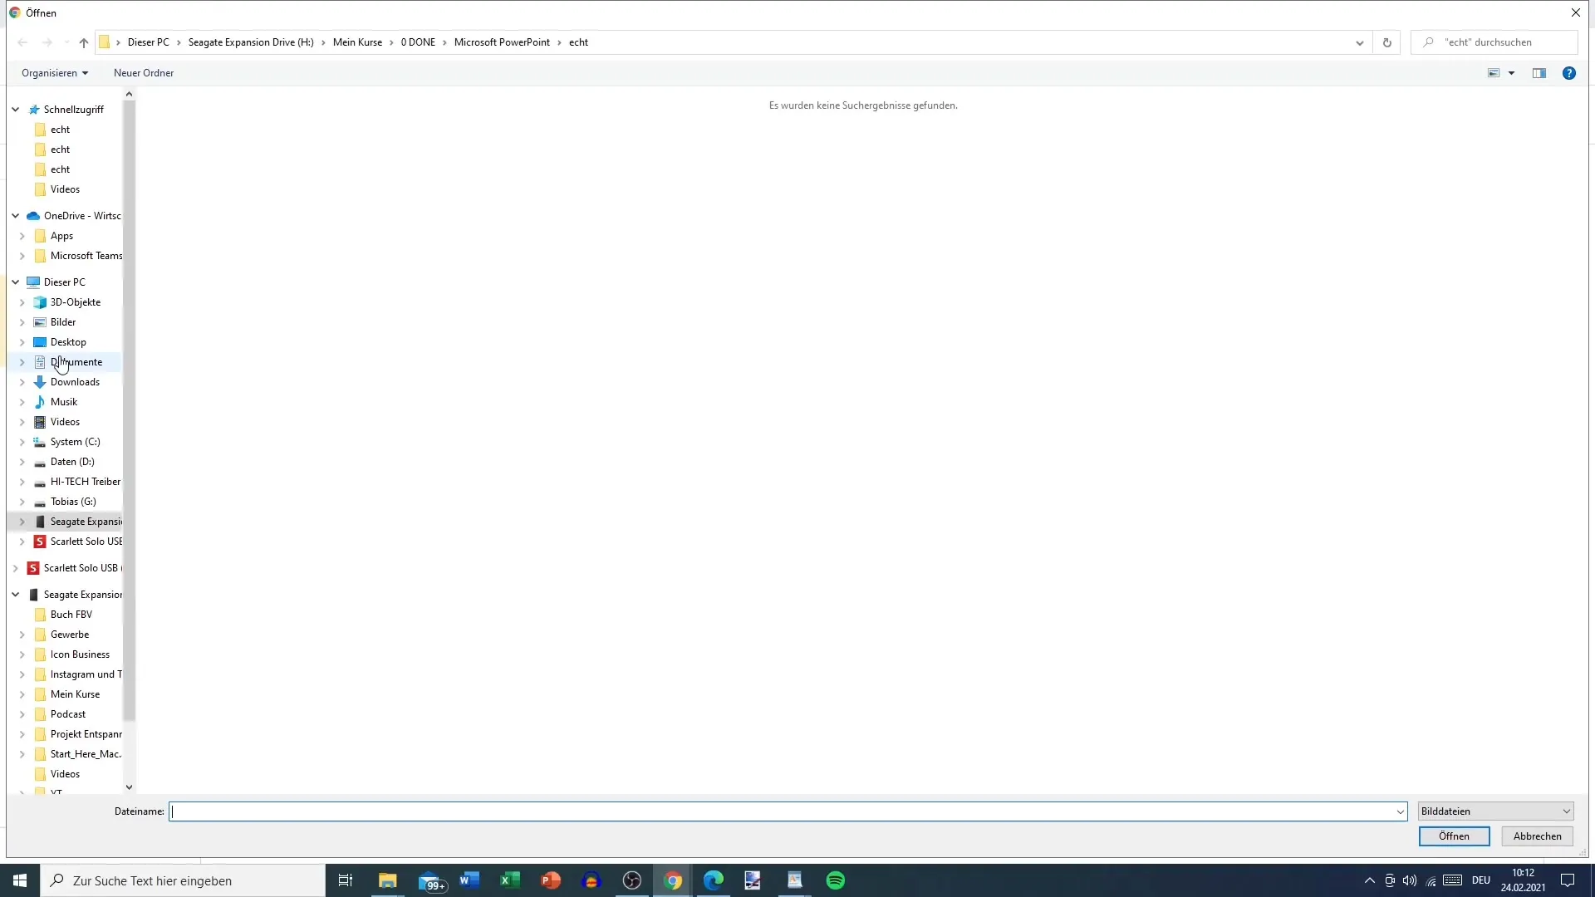Open the Dateiname dropdown arrow
This screenshot has height=897, width=1595.
pyautogui.click(x=1401, y=811)
